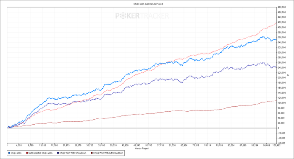294x159 pixels.
Task: Click the y-axis label '360,000'
Action: pos(282,37)
